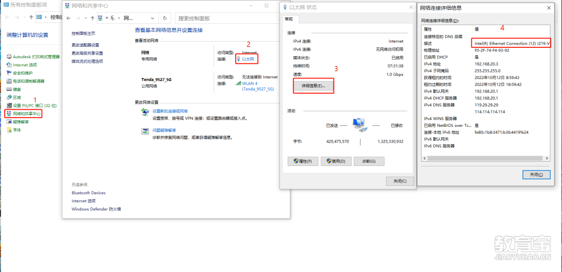562x272 pixels.
Task: Click refresh button in network center address bar
Action: pyautogui.click(x=164, y=18)
